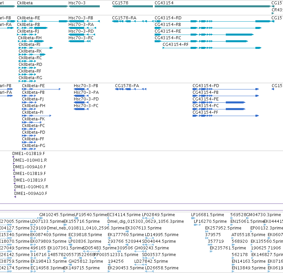Select the CkIIbeta gene label
Image resolution: width=283 pixels, height=273 pixels.
[25, 3]
